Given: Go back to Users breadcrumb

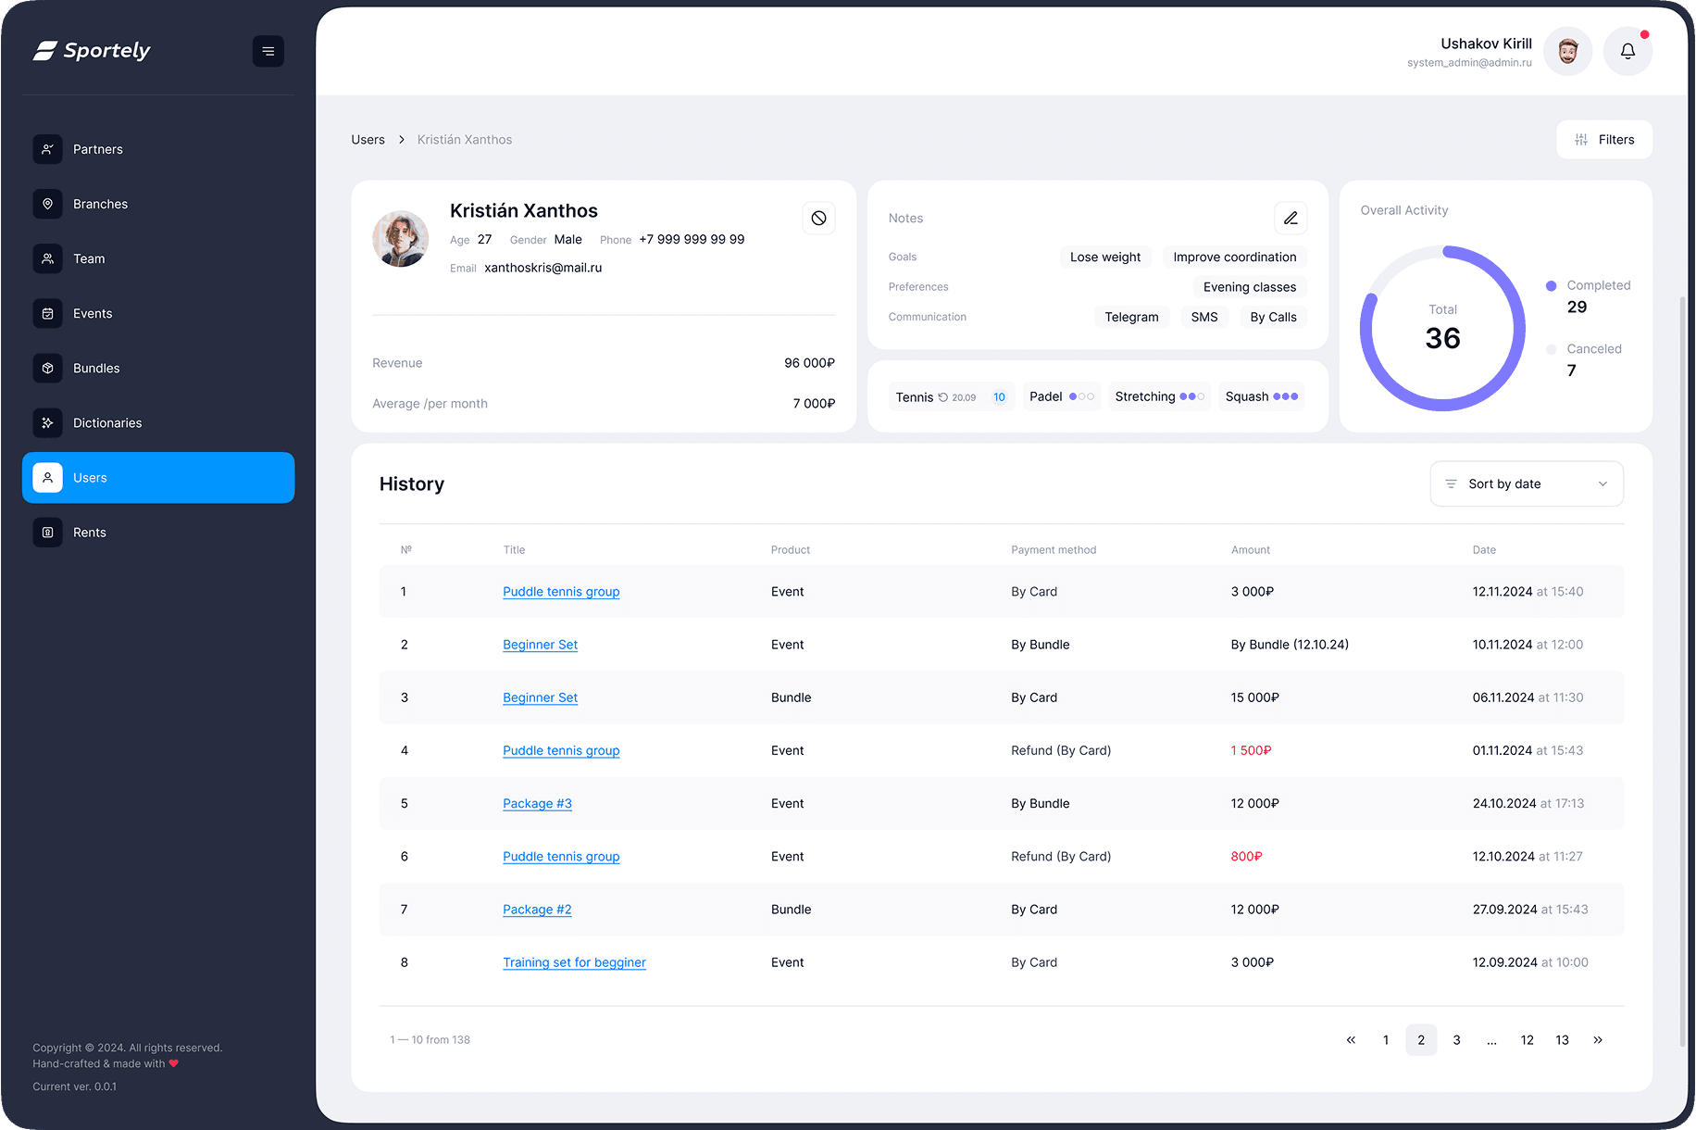Looking at the screenshot, I should click(x=368, y=140).
